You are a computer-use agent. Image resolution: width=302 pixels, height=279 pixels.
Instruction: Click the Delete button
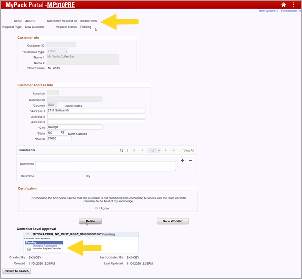[x=90, y=221]
